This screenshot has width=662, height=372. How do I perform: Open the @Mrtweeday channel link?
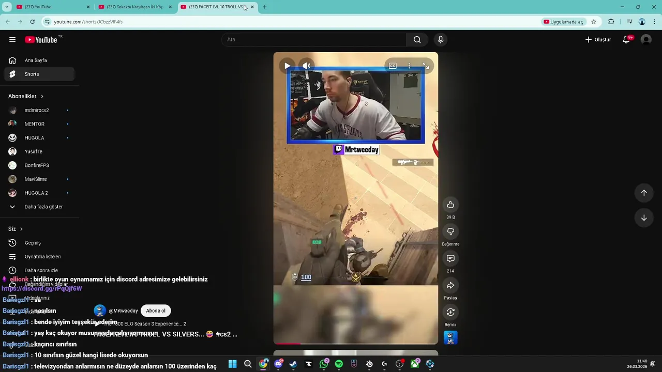123,311
